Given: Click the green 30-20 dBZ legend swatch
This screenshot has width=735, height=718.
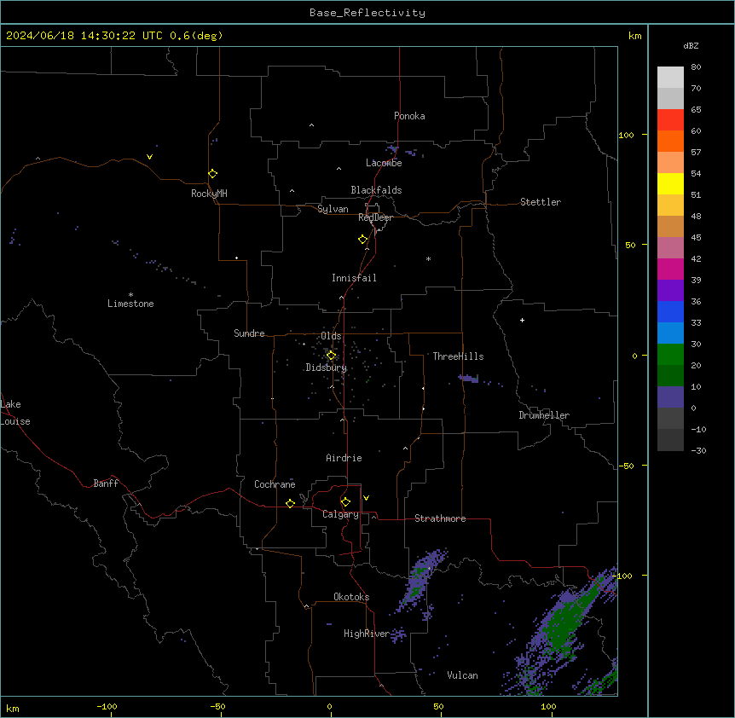Looking at the screenshot, I should [x=670, y=355].
